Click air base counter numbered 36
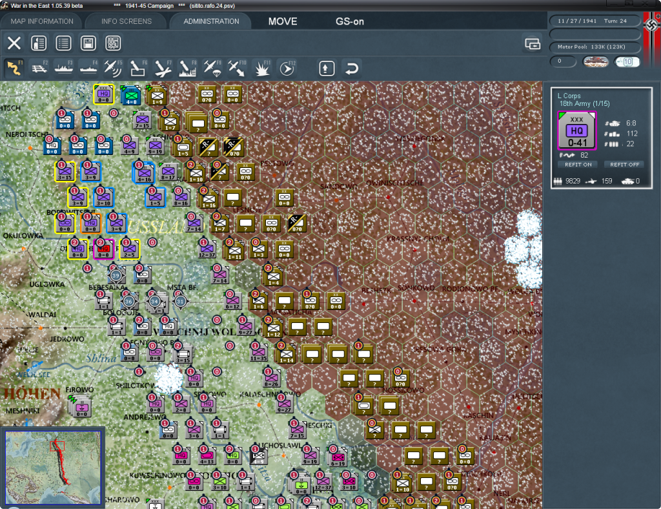 [128, 301]
